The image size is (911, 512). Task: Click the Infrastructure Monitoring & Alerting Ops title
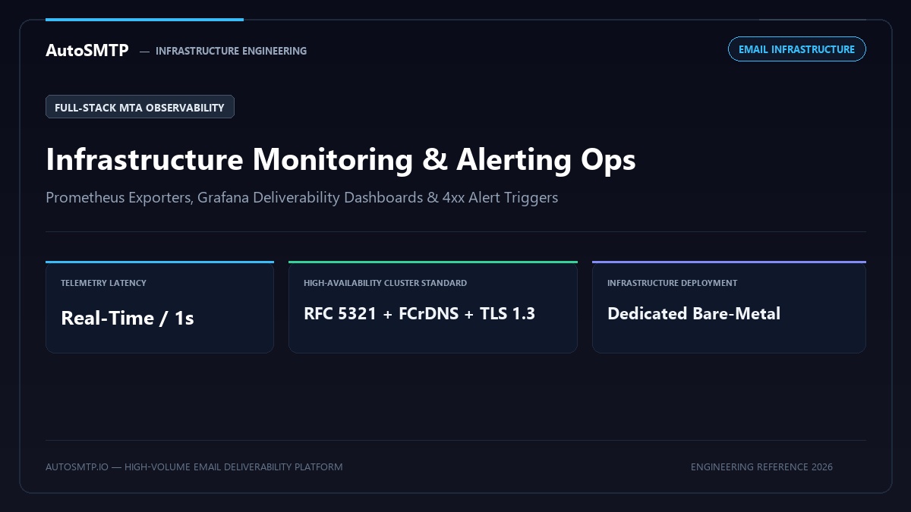[341, 159]
